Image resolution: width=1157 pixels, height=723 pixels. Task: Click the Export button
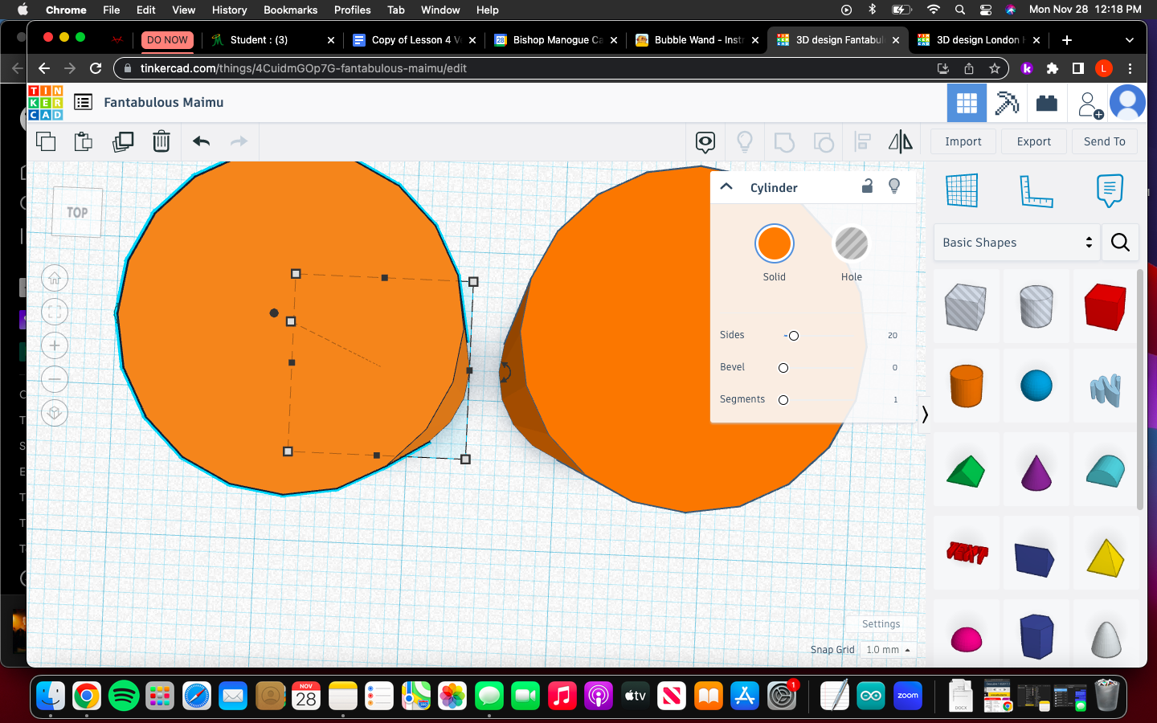pyautogui.click(x=1034, y=141)
